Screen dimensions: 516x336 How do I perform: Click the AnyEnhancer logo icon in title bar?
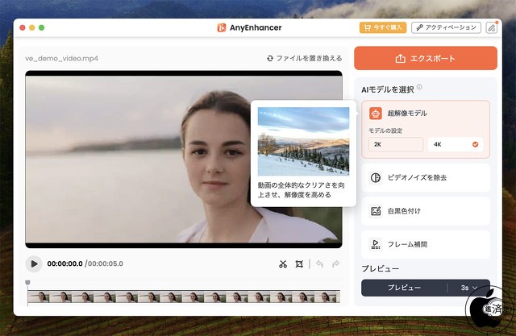click(x=222, y=27)
